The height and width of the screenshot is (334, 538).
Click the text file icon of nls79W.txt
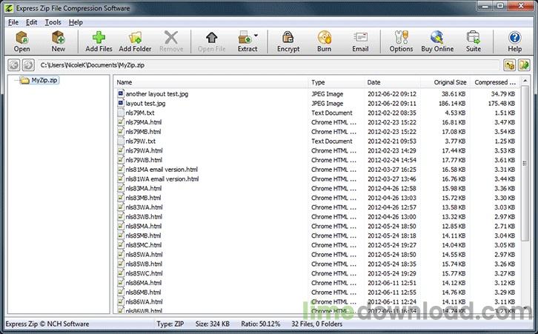(121, 141)
